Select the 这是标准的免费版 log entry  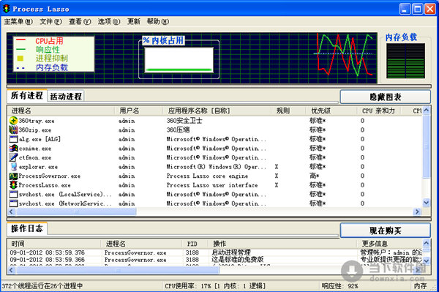click(x=237, y=260)
